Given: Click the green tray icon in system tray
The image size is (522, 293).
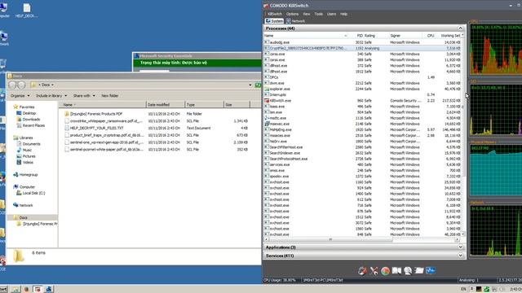Looking at the screenshot, I should [486, 290].
